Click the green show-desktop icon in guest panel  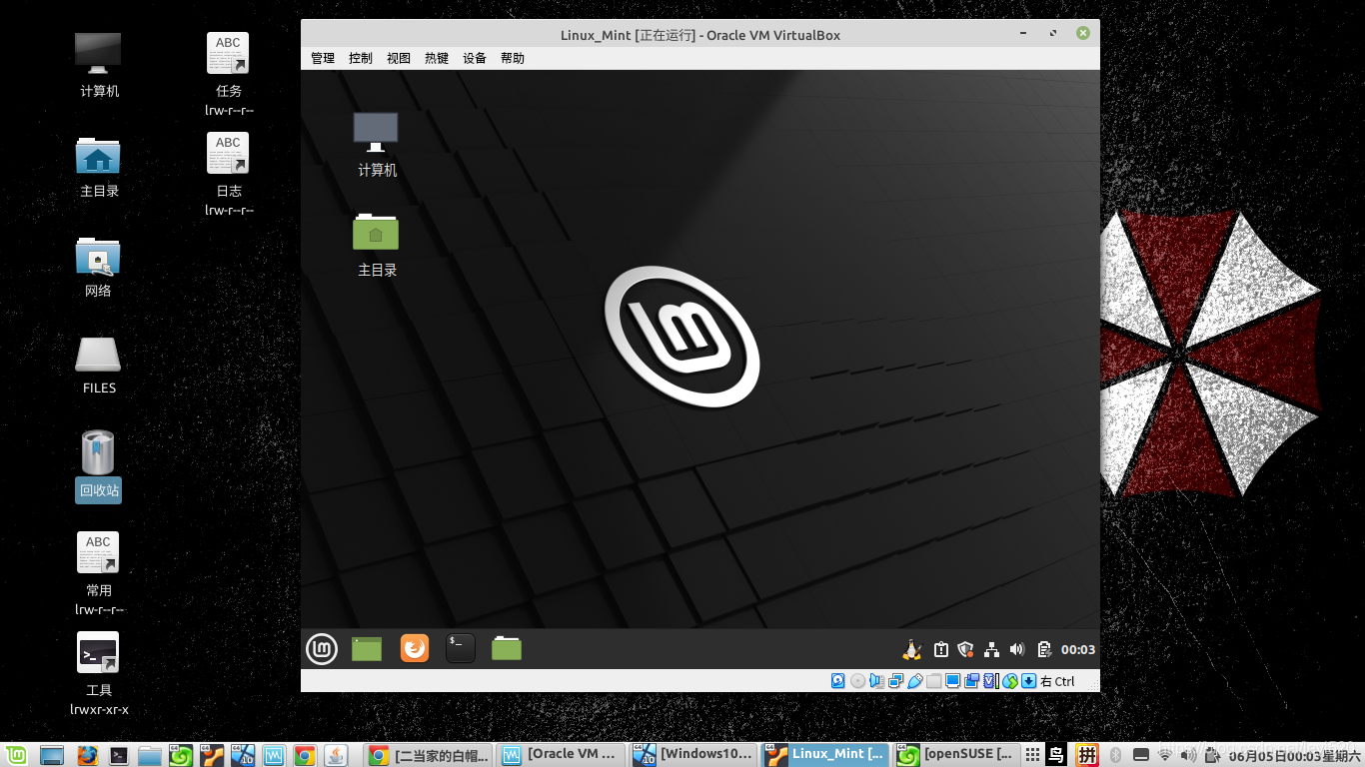367,649
